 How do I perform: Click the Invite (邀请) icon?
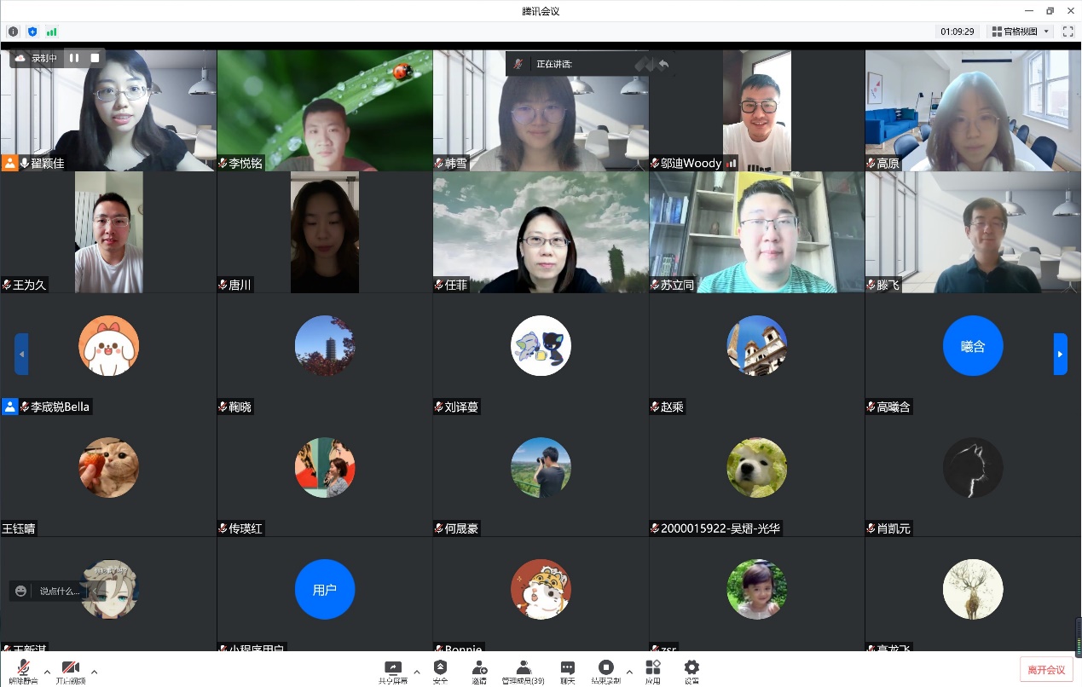[479, 671]
